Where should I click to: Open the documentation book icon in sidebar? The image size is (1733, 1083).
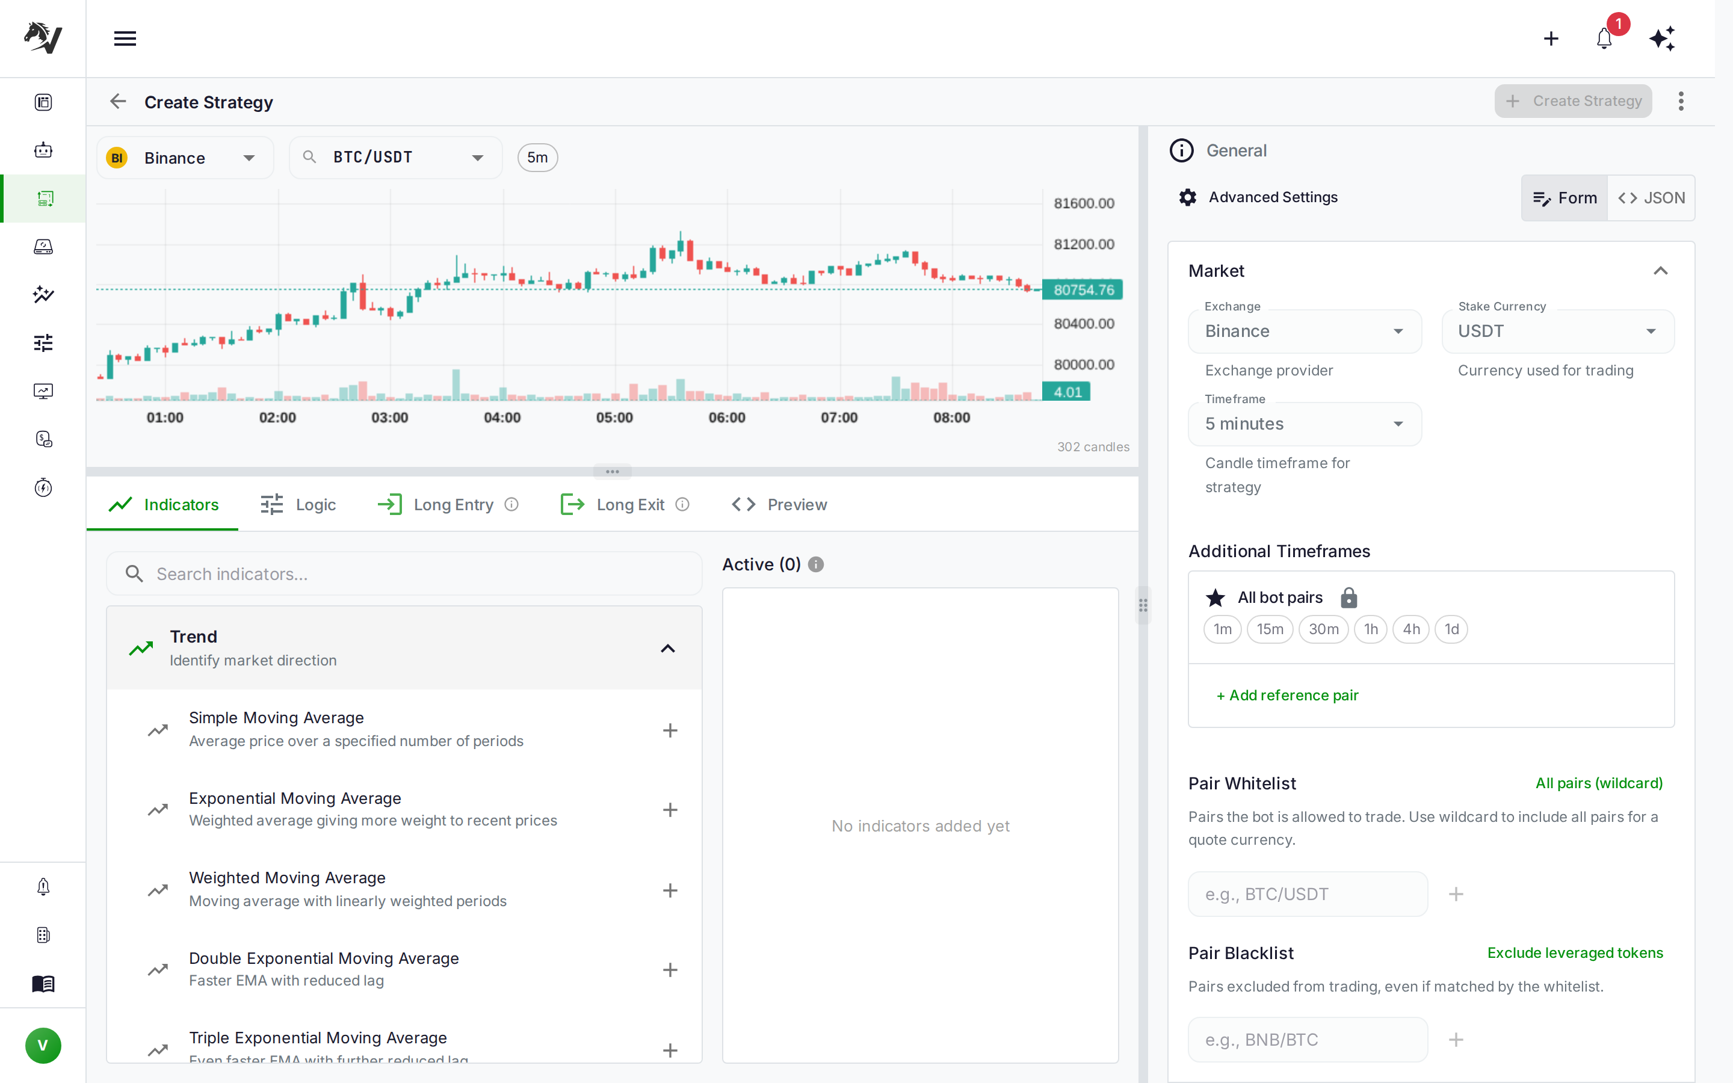click(x=43, y=984)
